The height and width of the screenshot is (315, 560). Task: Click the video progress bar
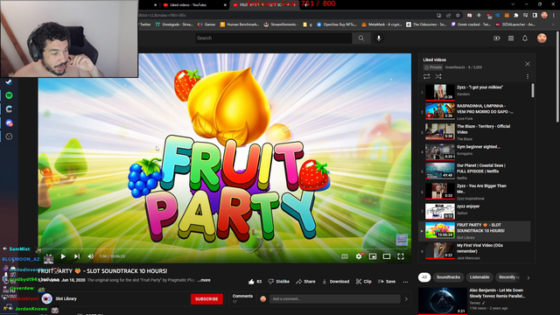click(x=225, y=248)
